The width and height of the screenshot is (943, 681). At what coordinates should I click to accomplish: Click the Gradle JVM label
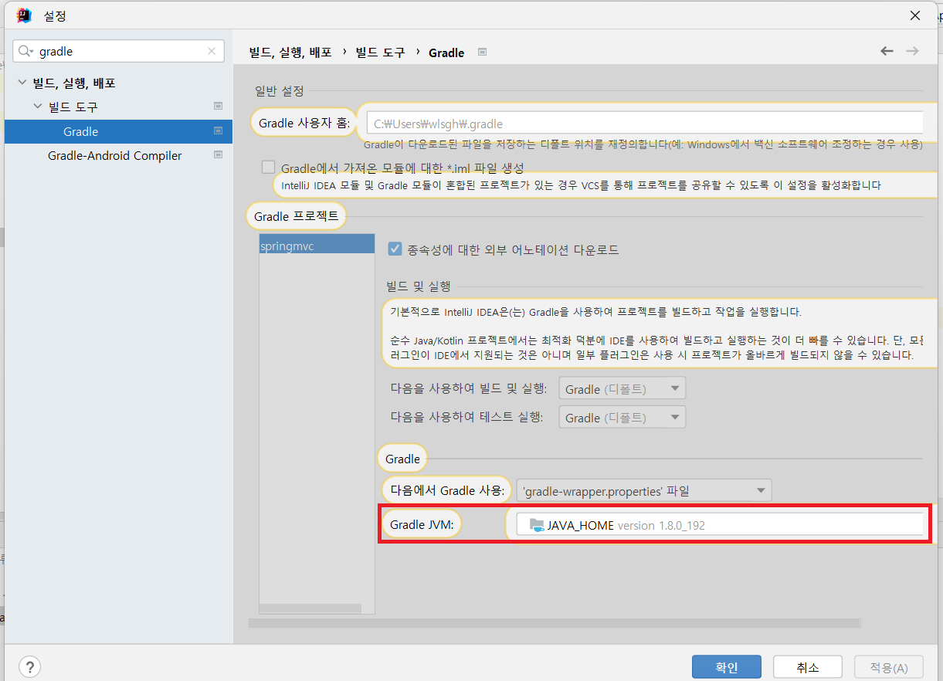coord(422,525)
